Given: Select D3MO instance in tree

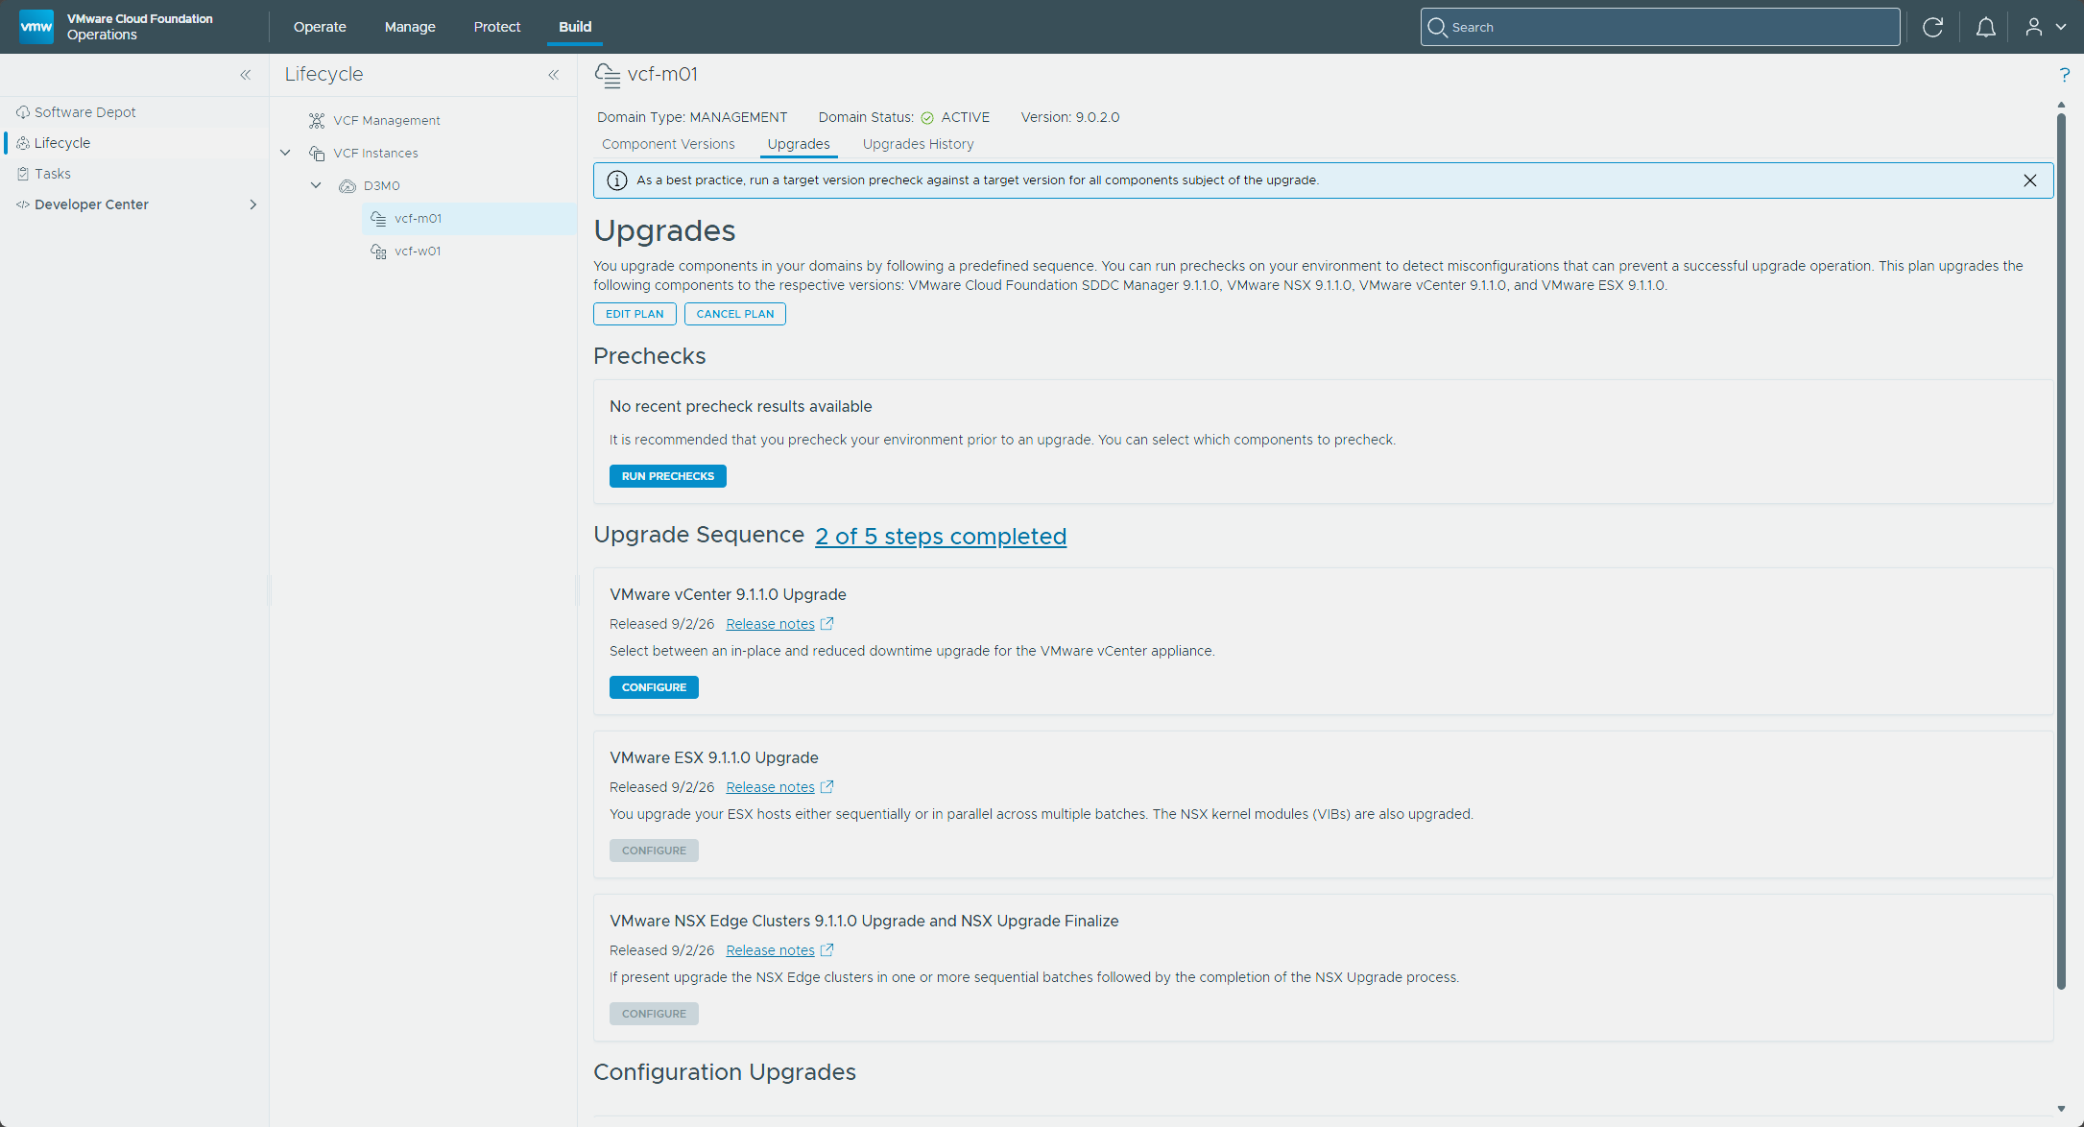Looking at the screenshot, I should point(382,185).
